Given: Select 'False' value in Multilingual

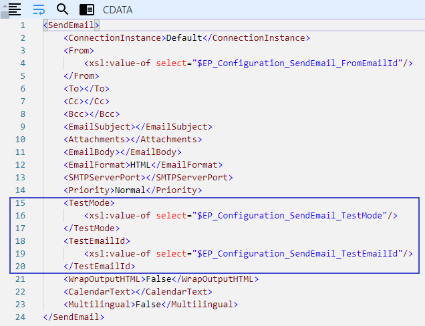Looking at the screenshot, I should 148,305.
